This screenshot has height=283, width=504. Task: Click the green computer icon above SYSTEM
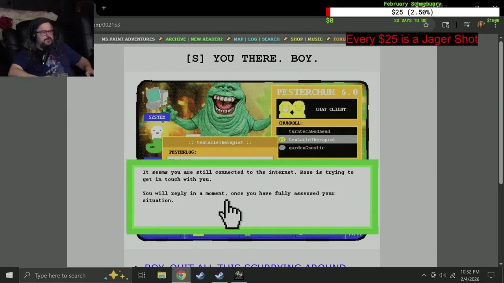[157, 99]
